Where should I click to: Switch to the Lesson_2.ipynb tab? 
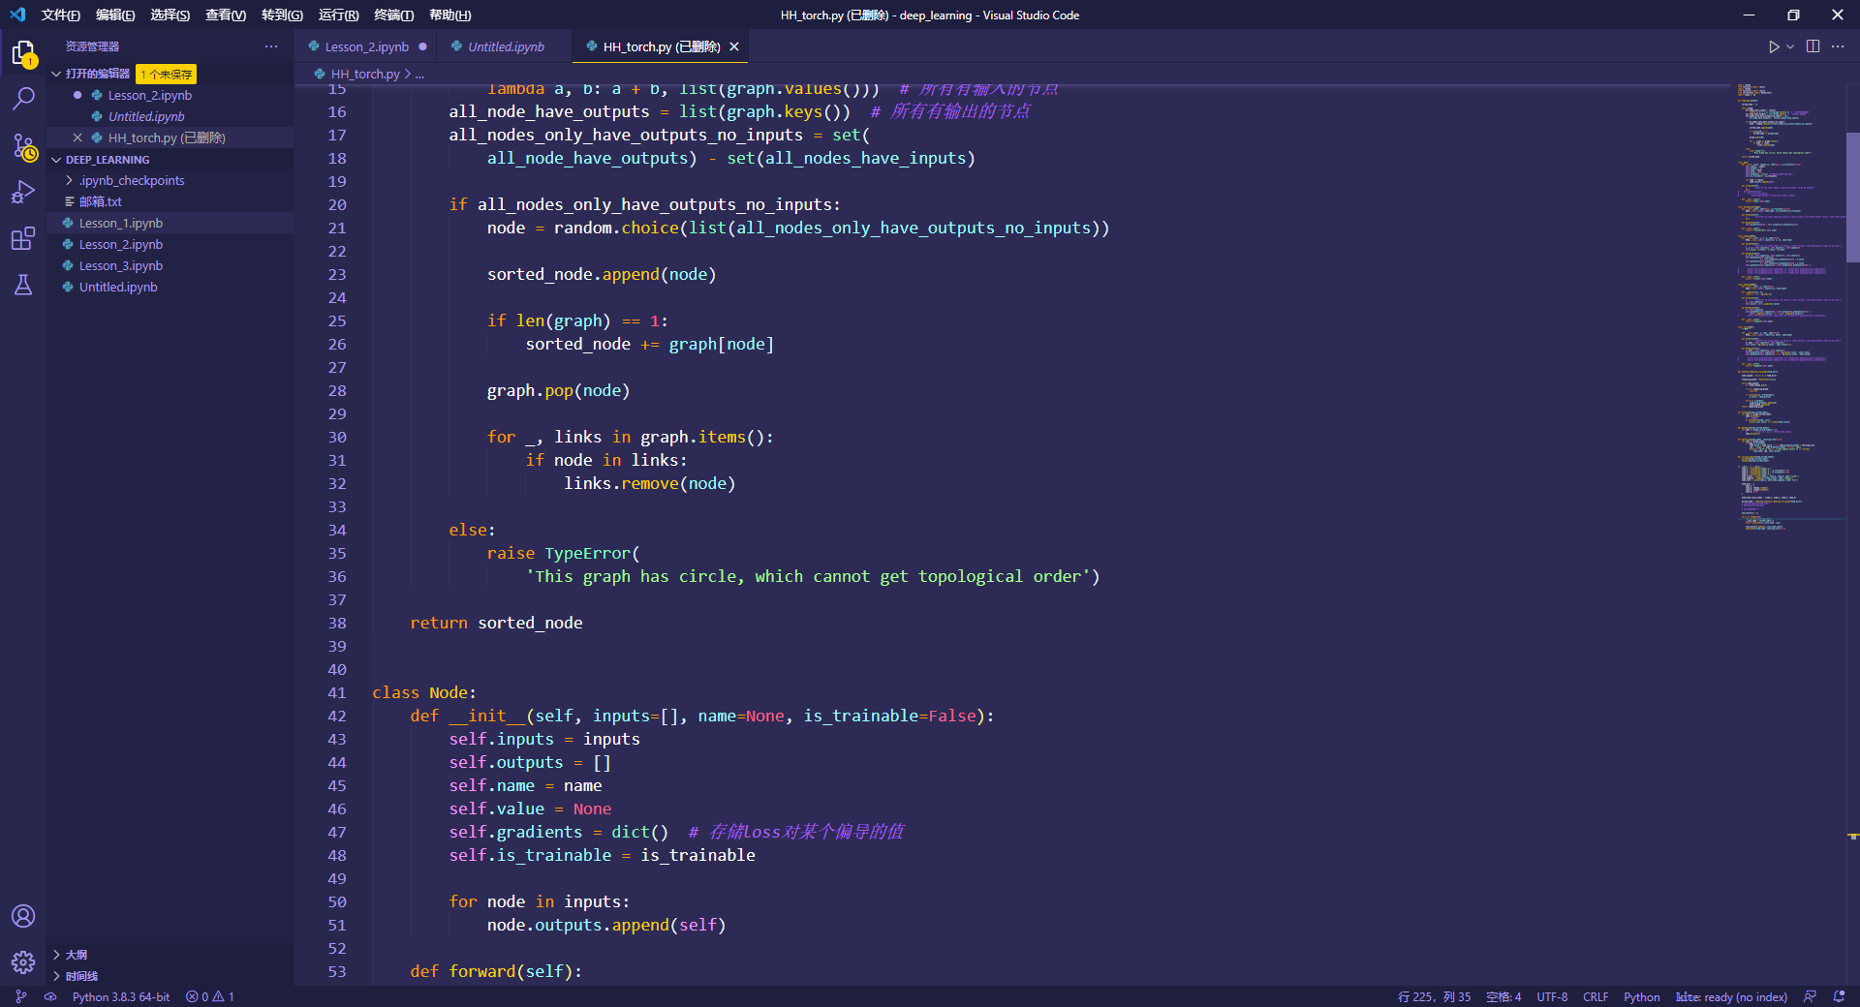point(366,46)
